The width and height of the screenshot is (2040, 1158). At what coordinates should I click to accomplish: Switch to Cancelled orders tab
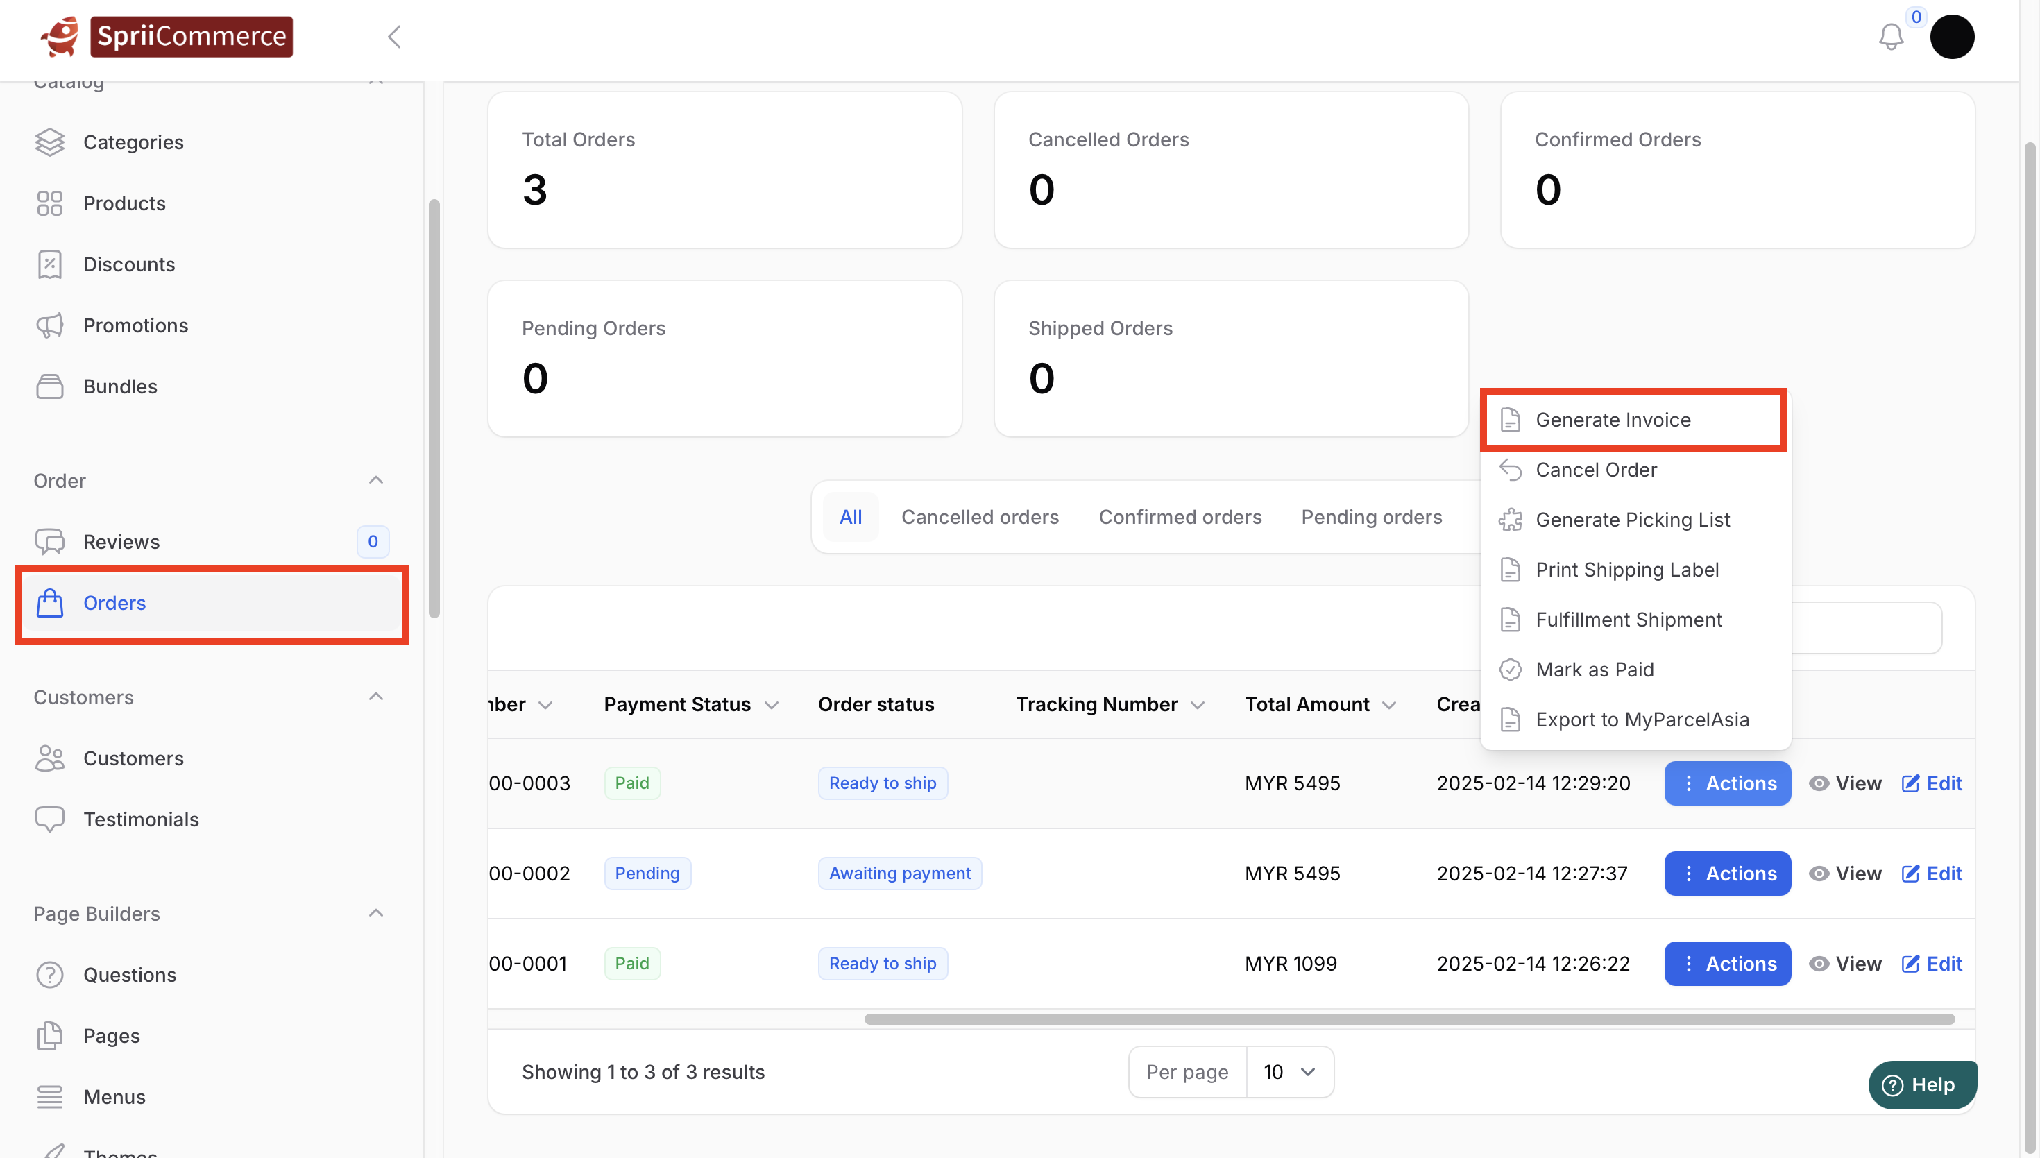979,517
